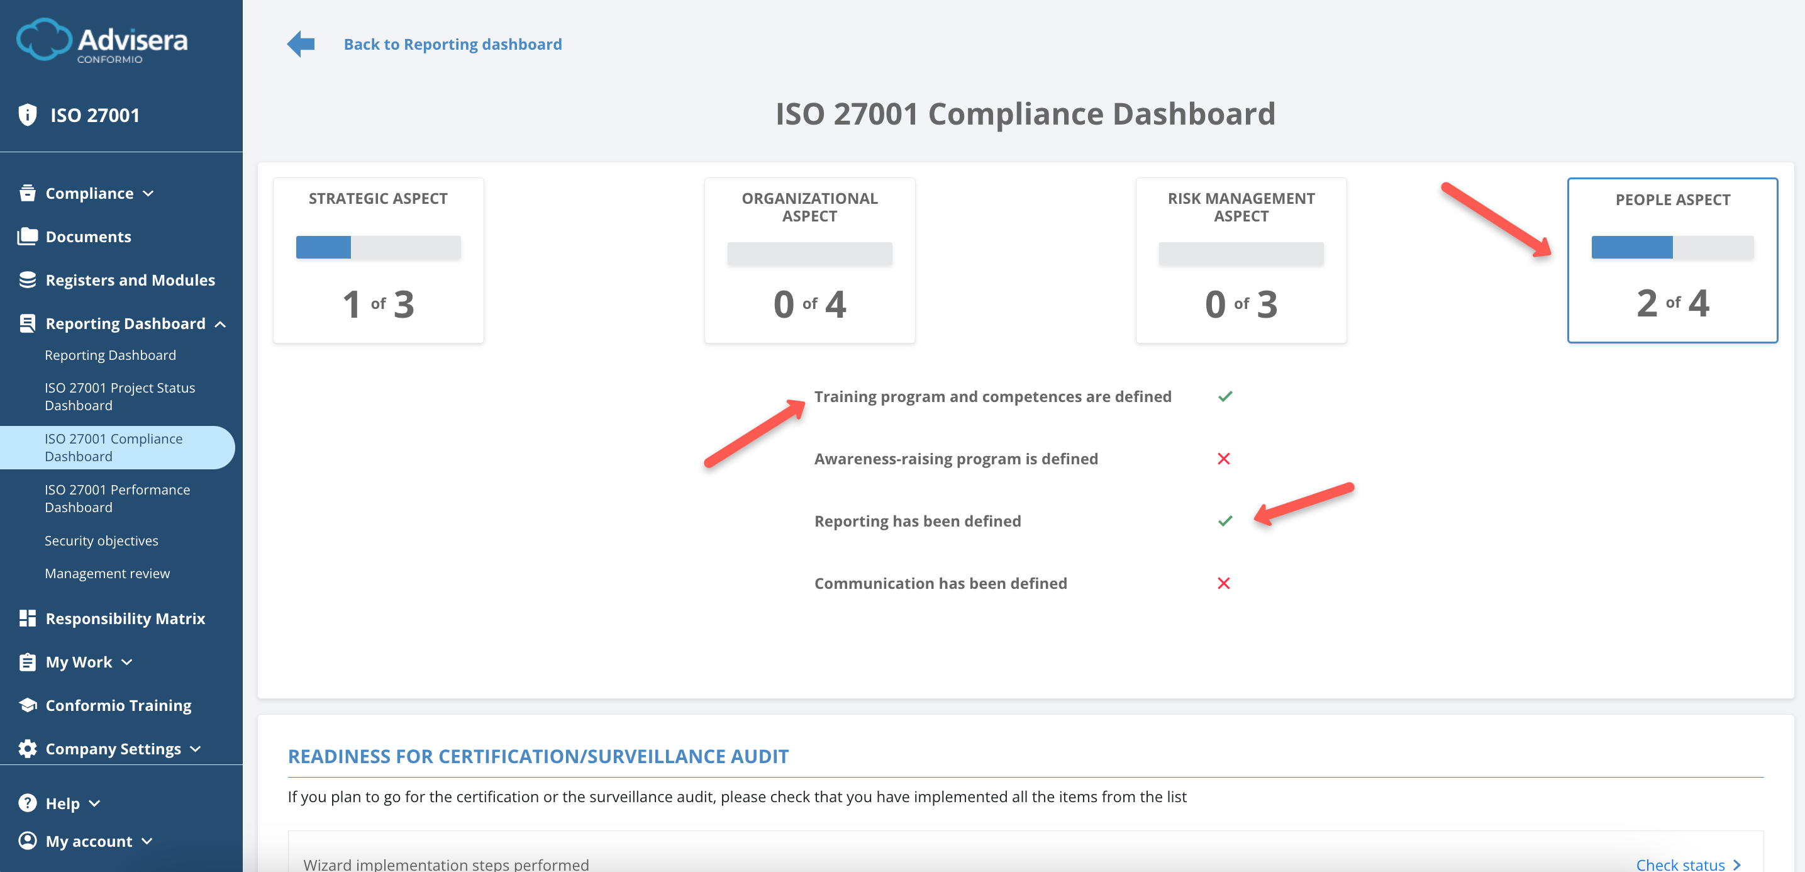This screenshot has width=1805, height=872.
Task: Open the ISO 27001 Performance Dashboard
Action: [x=118, y=498]
